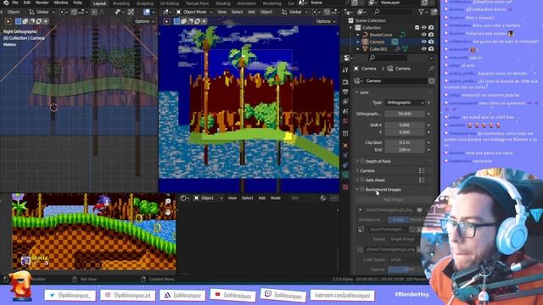Image resolution: width=543 pixels, height=305 pixels.
Task: Switch to the UV Editing workspace tab
Action: point(170,3)
